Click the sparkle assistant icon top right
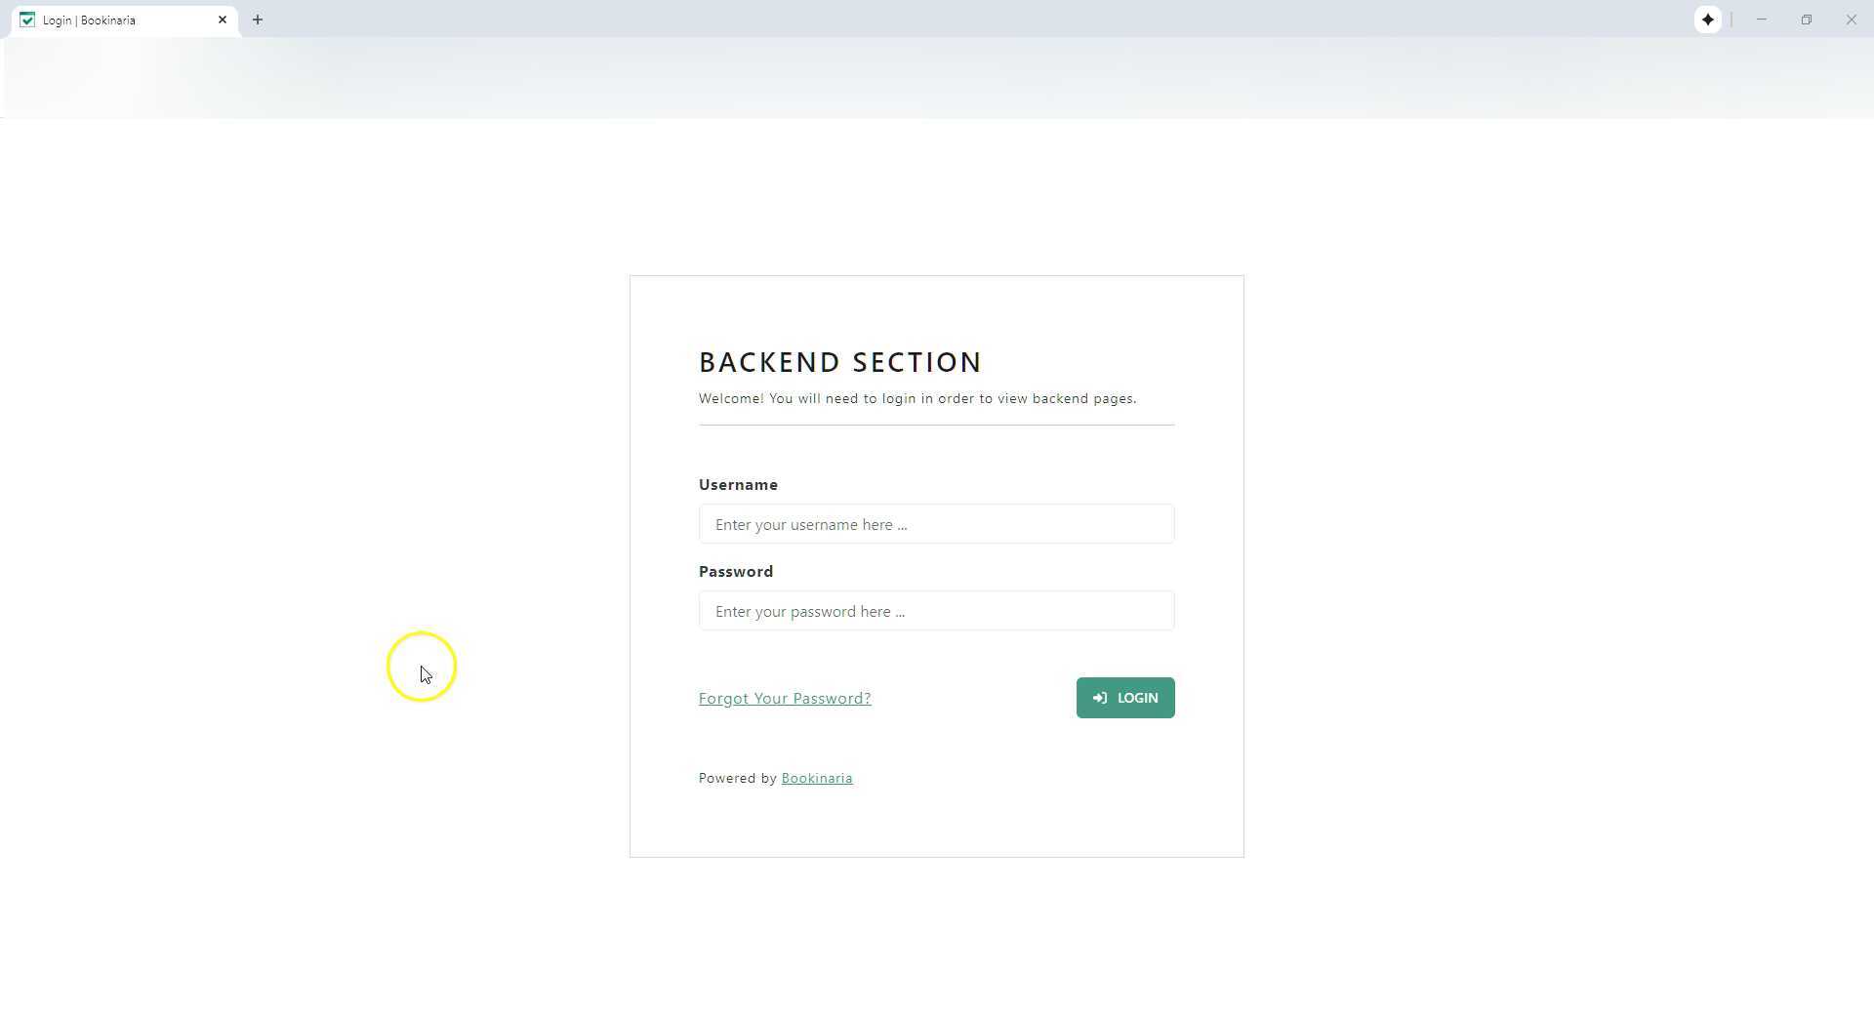 pos(1708,20)
